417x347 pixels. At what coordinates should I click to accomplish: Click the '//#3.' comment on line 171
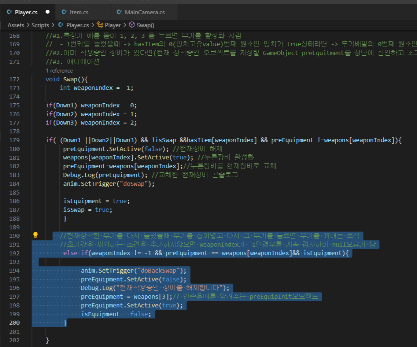[x=73, y=62]
